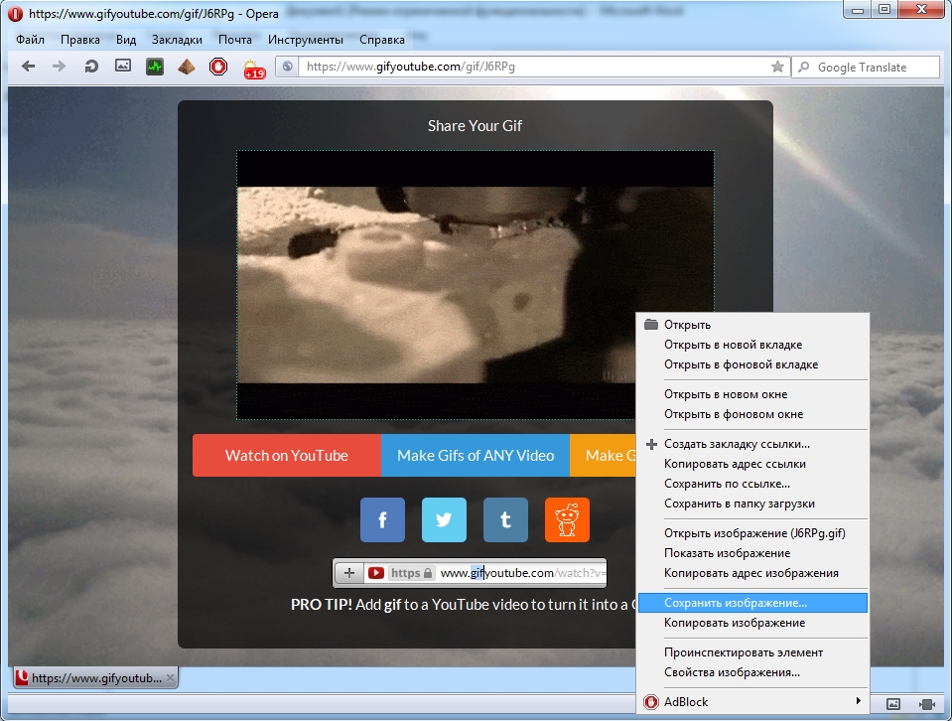Click the Google Translate search field

pos(874,67)
